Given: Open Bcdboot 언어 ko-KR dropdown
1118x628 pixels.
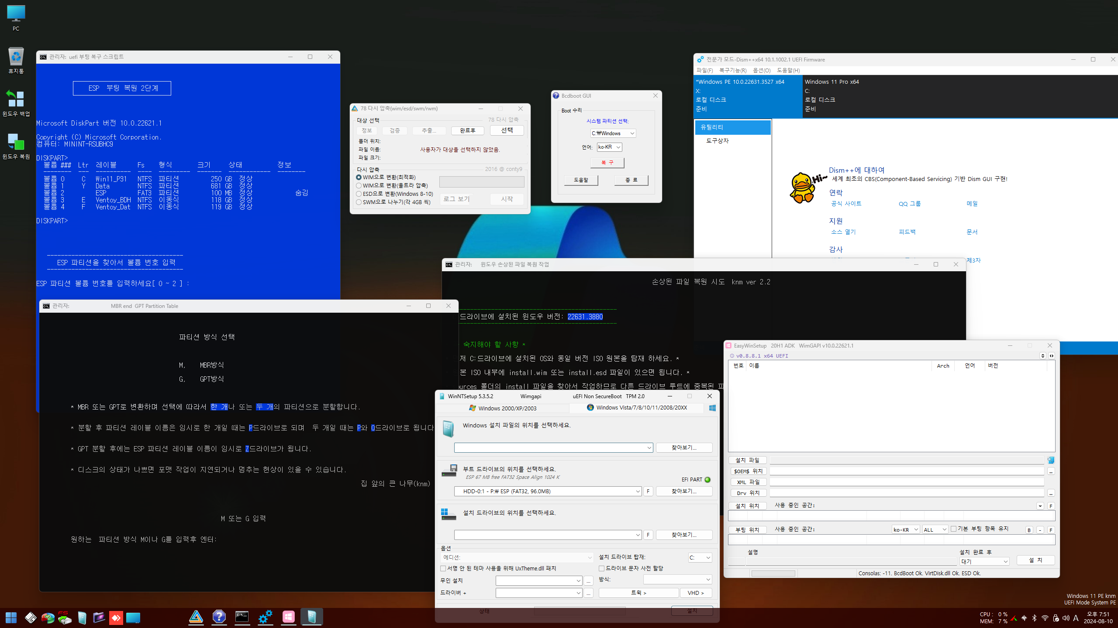Looking at the screenshot, I should 609,147.
